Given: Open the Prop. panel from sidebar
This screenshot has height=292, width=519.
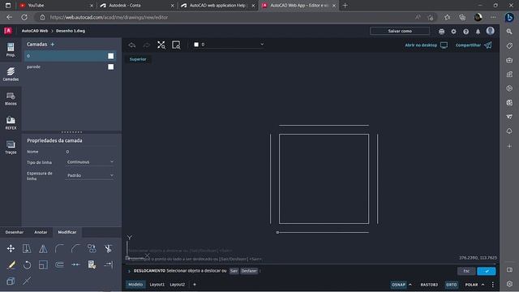Looking at the screenshot, I should click(x=11, y=50).
